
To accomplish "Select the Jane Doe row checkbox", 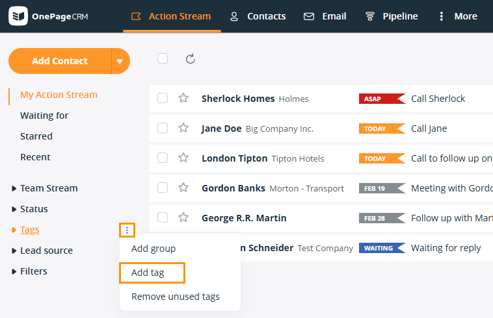I will point(163,128).
